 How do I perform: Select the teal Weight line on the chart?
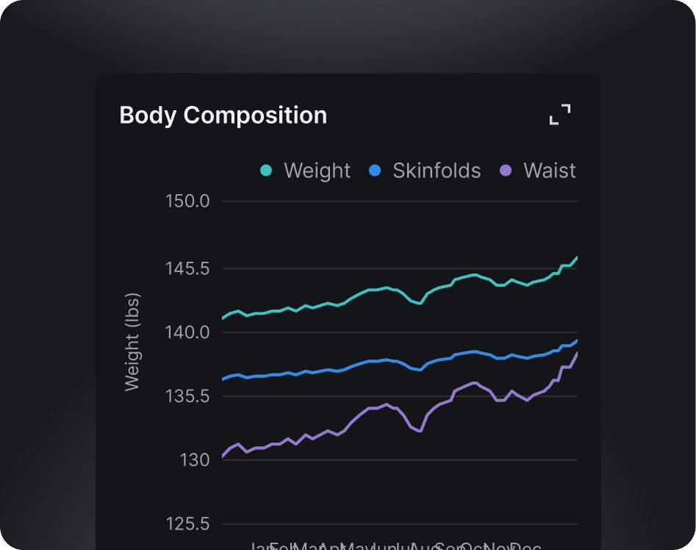(367, 290)
